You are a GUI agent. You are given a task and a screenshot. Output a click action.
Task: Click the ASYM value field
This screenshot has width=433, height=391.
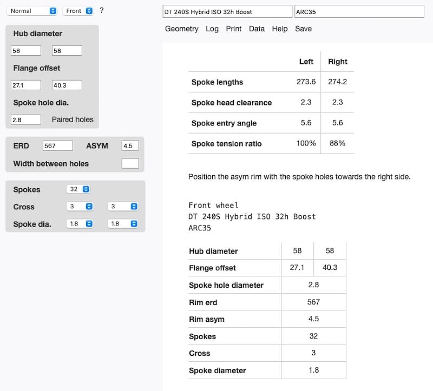(x=130, y=145)
